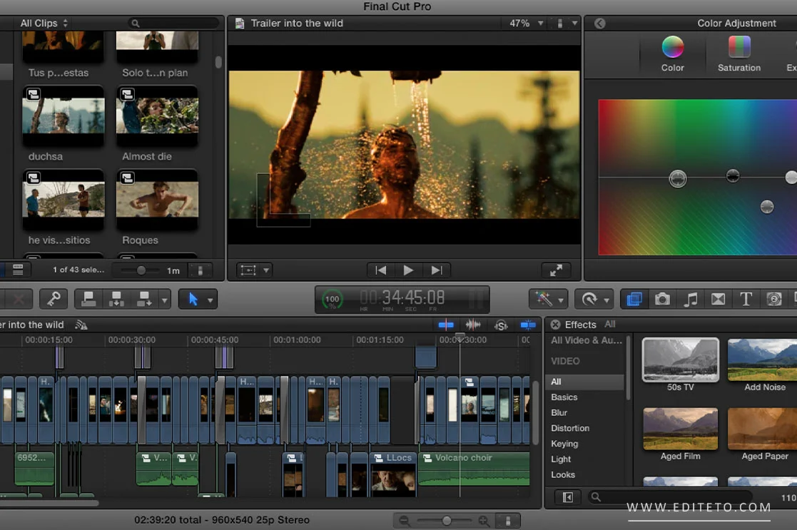The image size is (797, 530).
Task: Open the Transitions browser icon
Action: (719, 299)
